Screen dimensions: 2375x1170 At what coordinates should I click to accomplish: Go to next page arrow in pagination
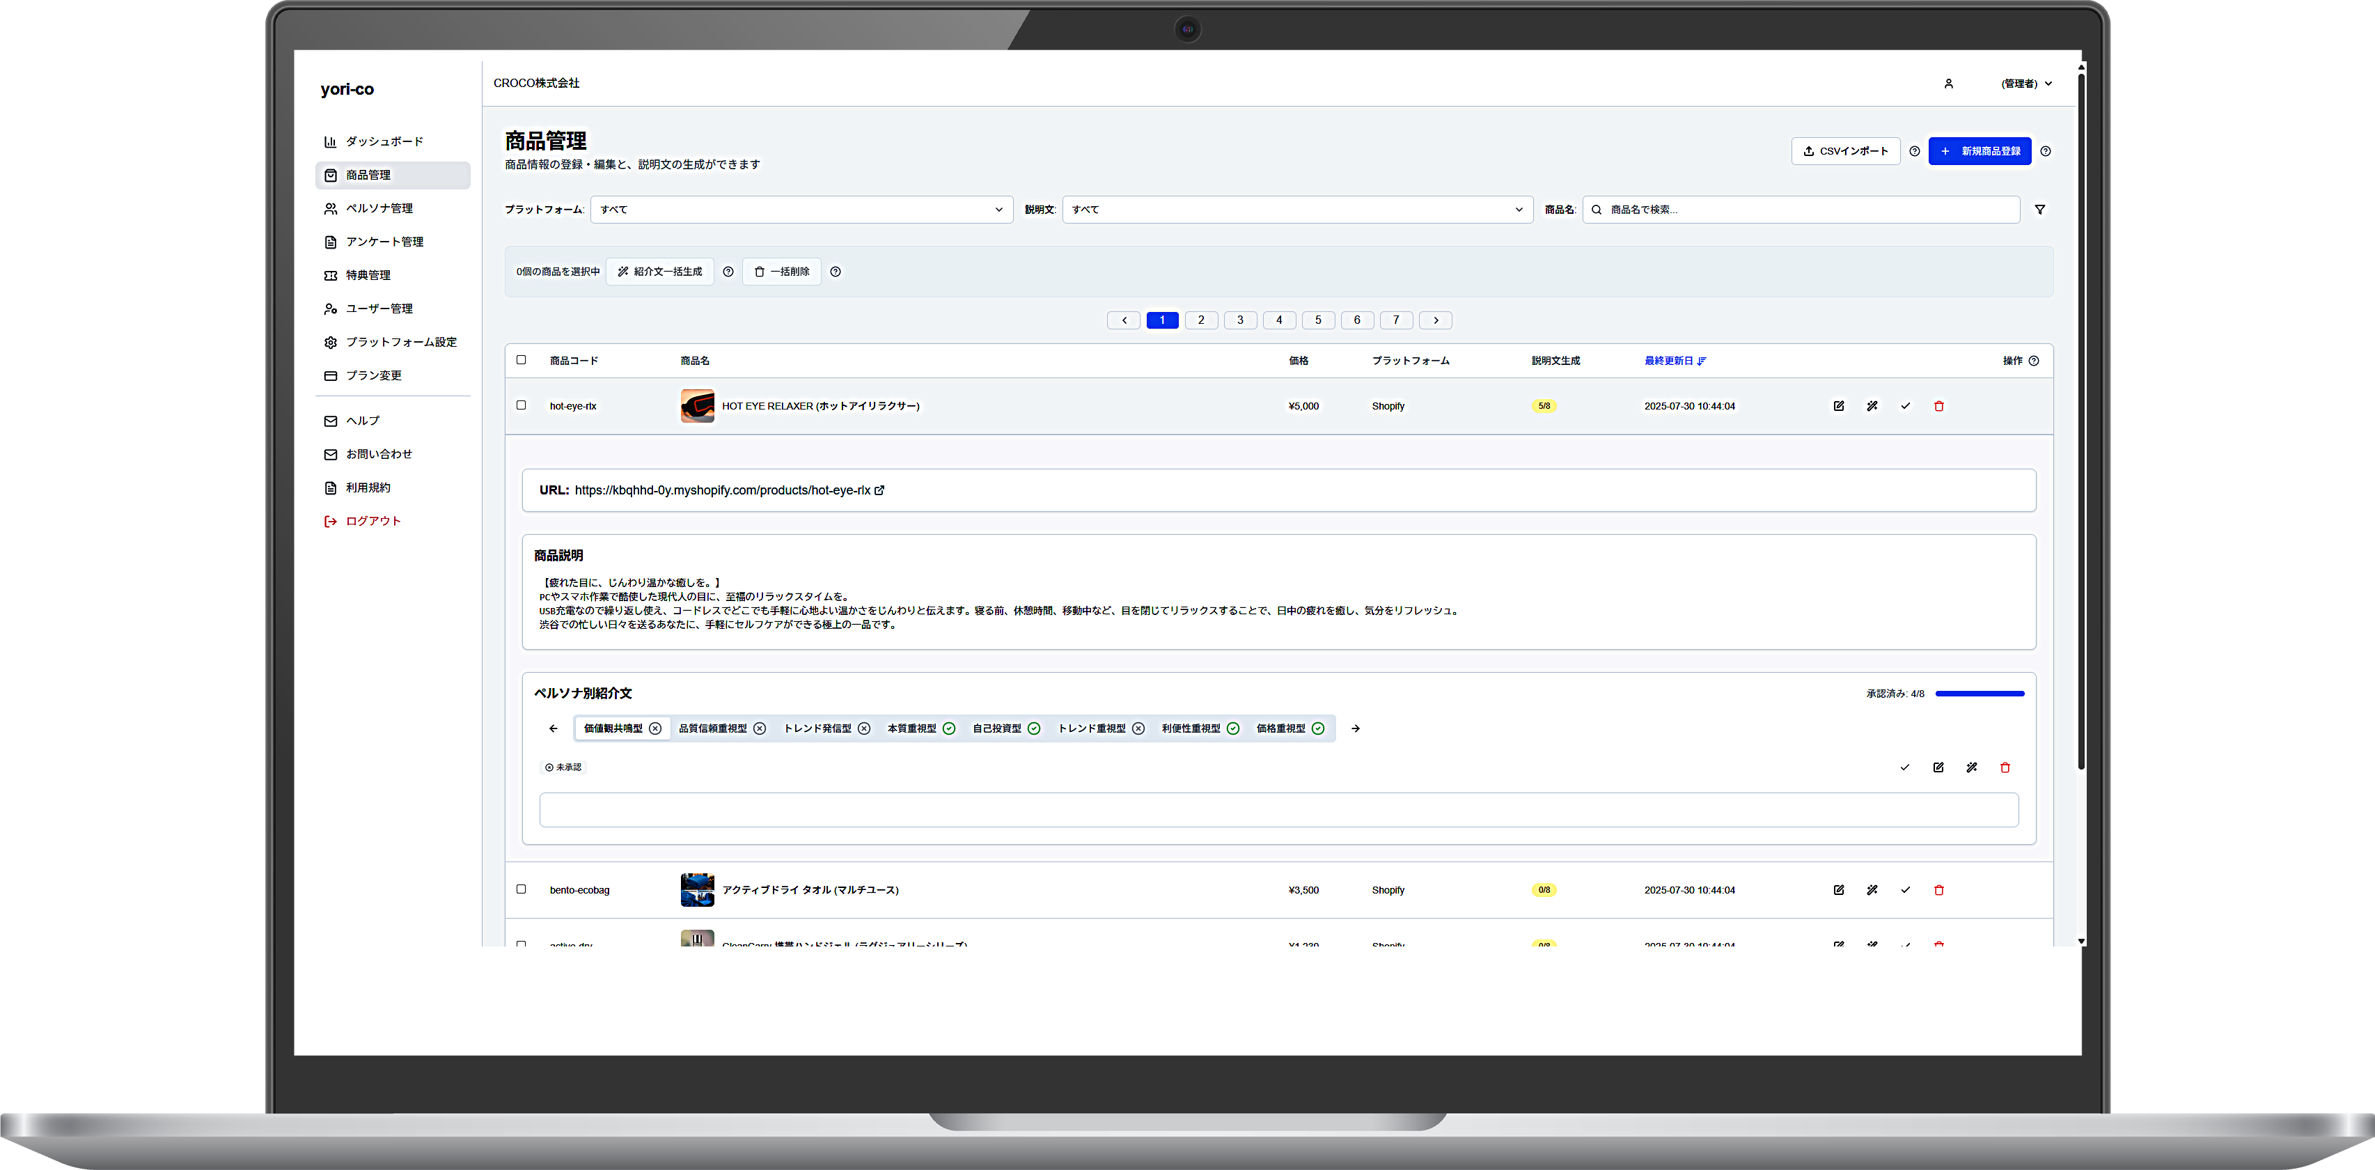click(1436, 320)
